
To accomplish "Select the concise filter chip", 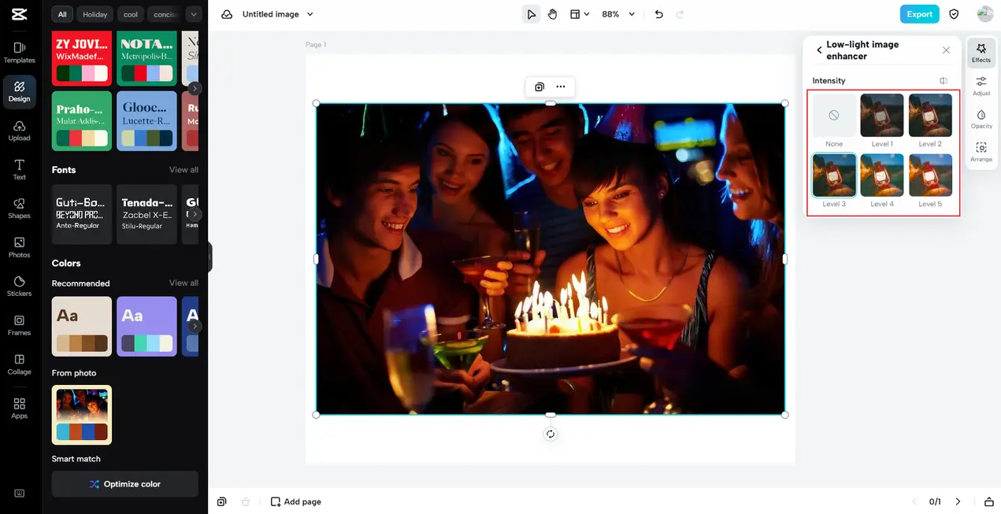I will (165, 14).
